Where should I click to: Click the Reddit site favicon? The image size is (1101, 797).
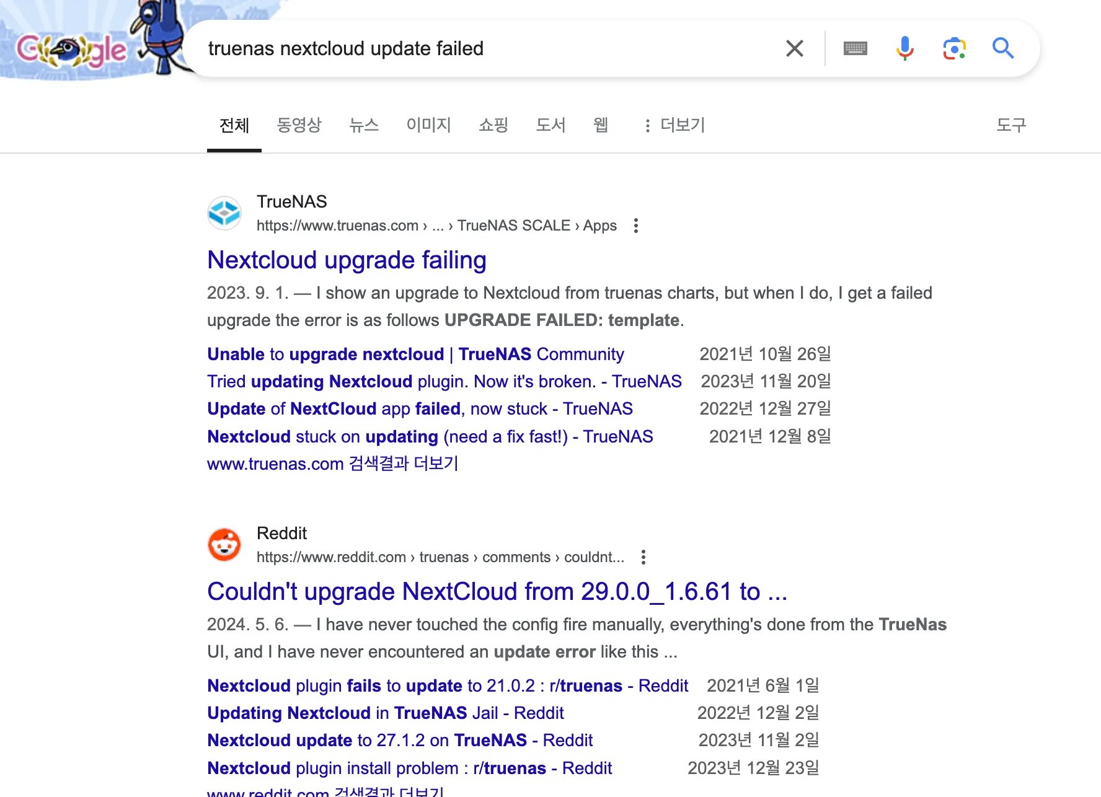pyautogui.click(x=224, y=545)
